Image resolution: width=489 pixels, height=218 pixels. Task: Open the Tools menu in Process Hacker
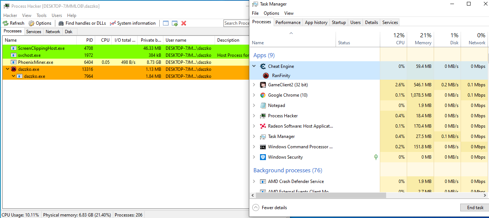[41, 15]
